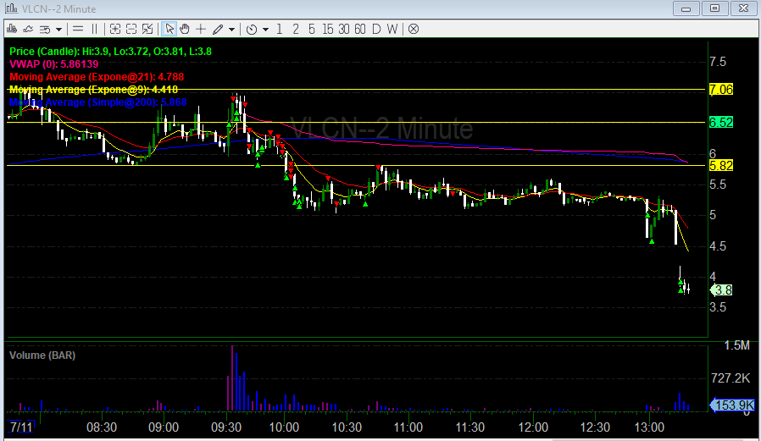Expand the time-frame dropdown arrow
Image resolution: width=761 pixels, height=441 pixels.
pos(265,30)
